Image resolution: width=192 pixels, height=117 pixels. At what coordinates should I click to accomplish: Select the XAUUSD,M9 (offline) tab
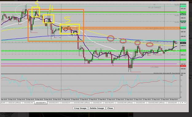(x=125, y=103)
